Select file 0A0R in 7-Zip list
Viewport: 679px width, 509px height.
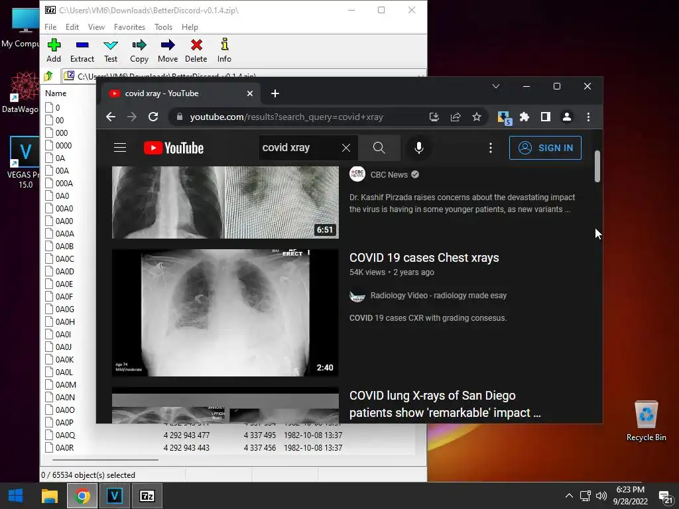pos(64,448)
